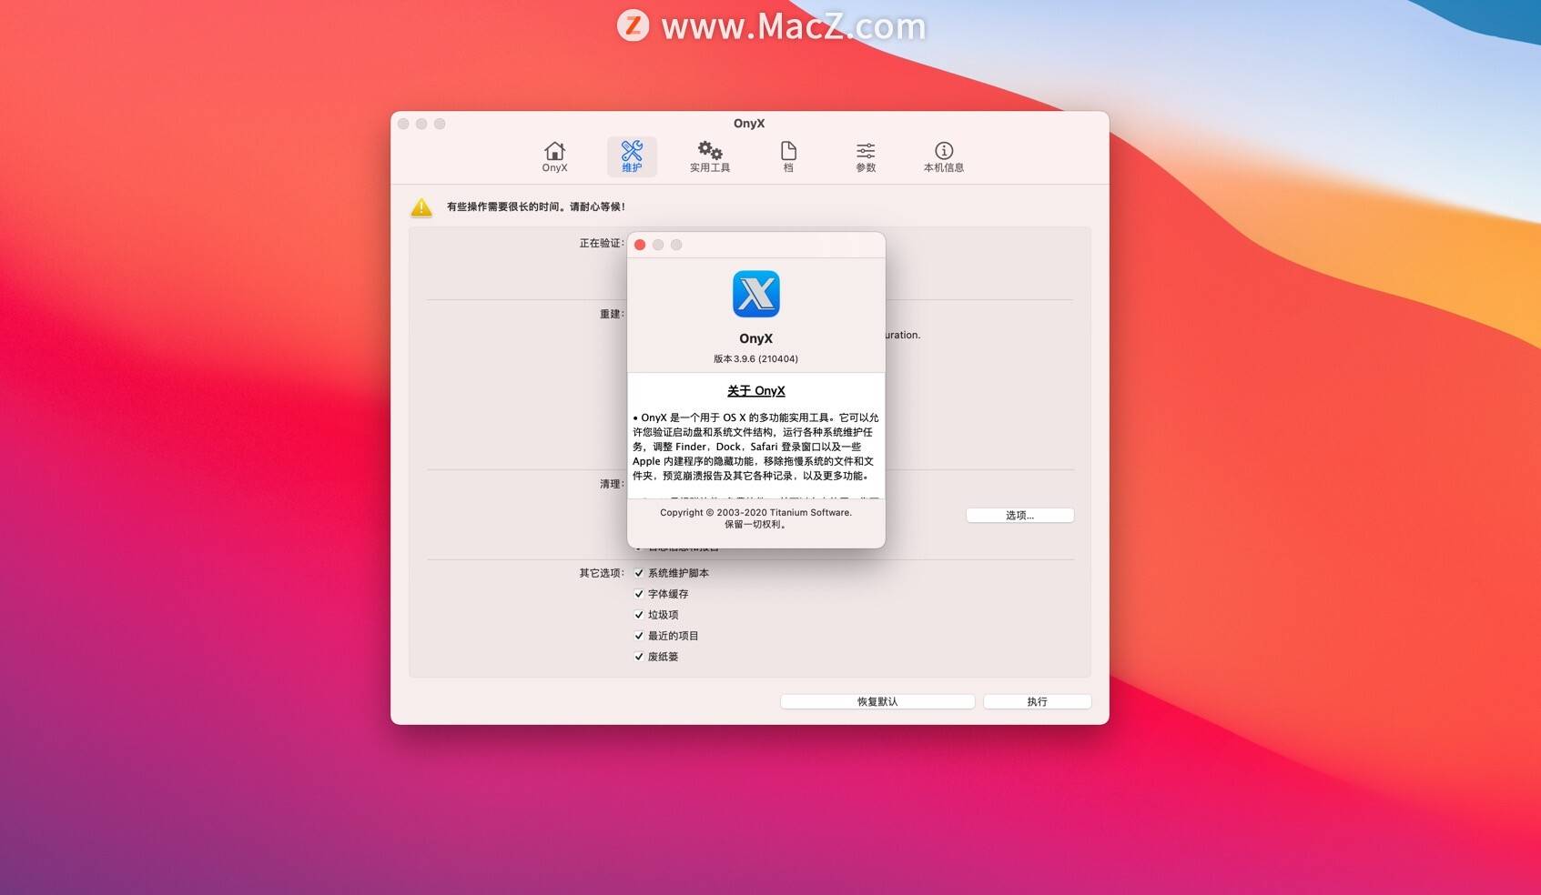Click the OnyX window title text

(749, 123)
